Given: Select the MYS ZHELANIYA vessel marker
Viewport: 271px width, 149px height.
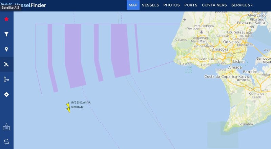Looking at the screenshot, I should (67, 105).
